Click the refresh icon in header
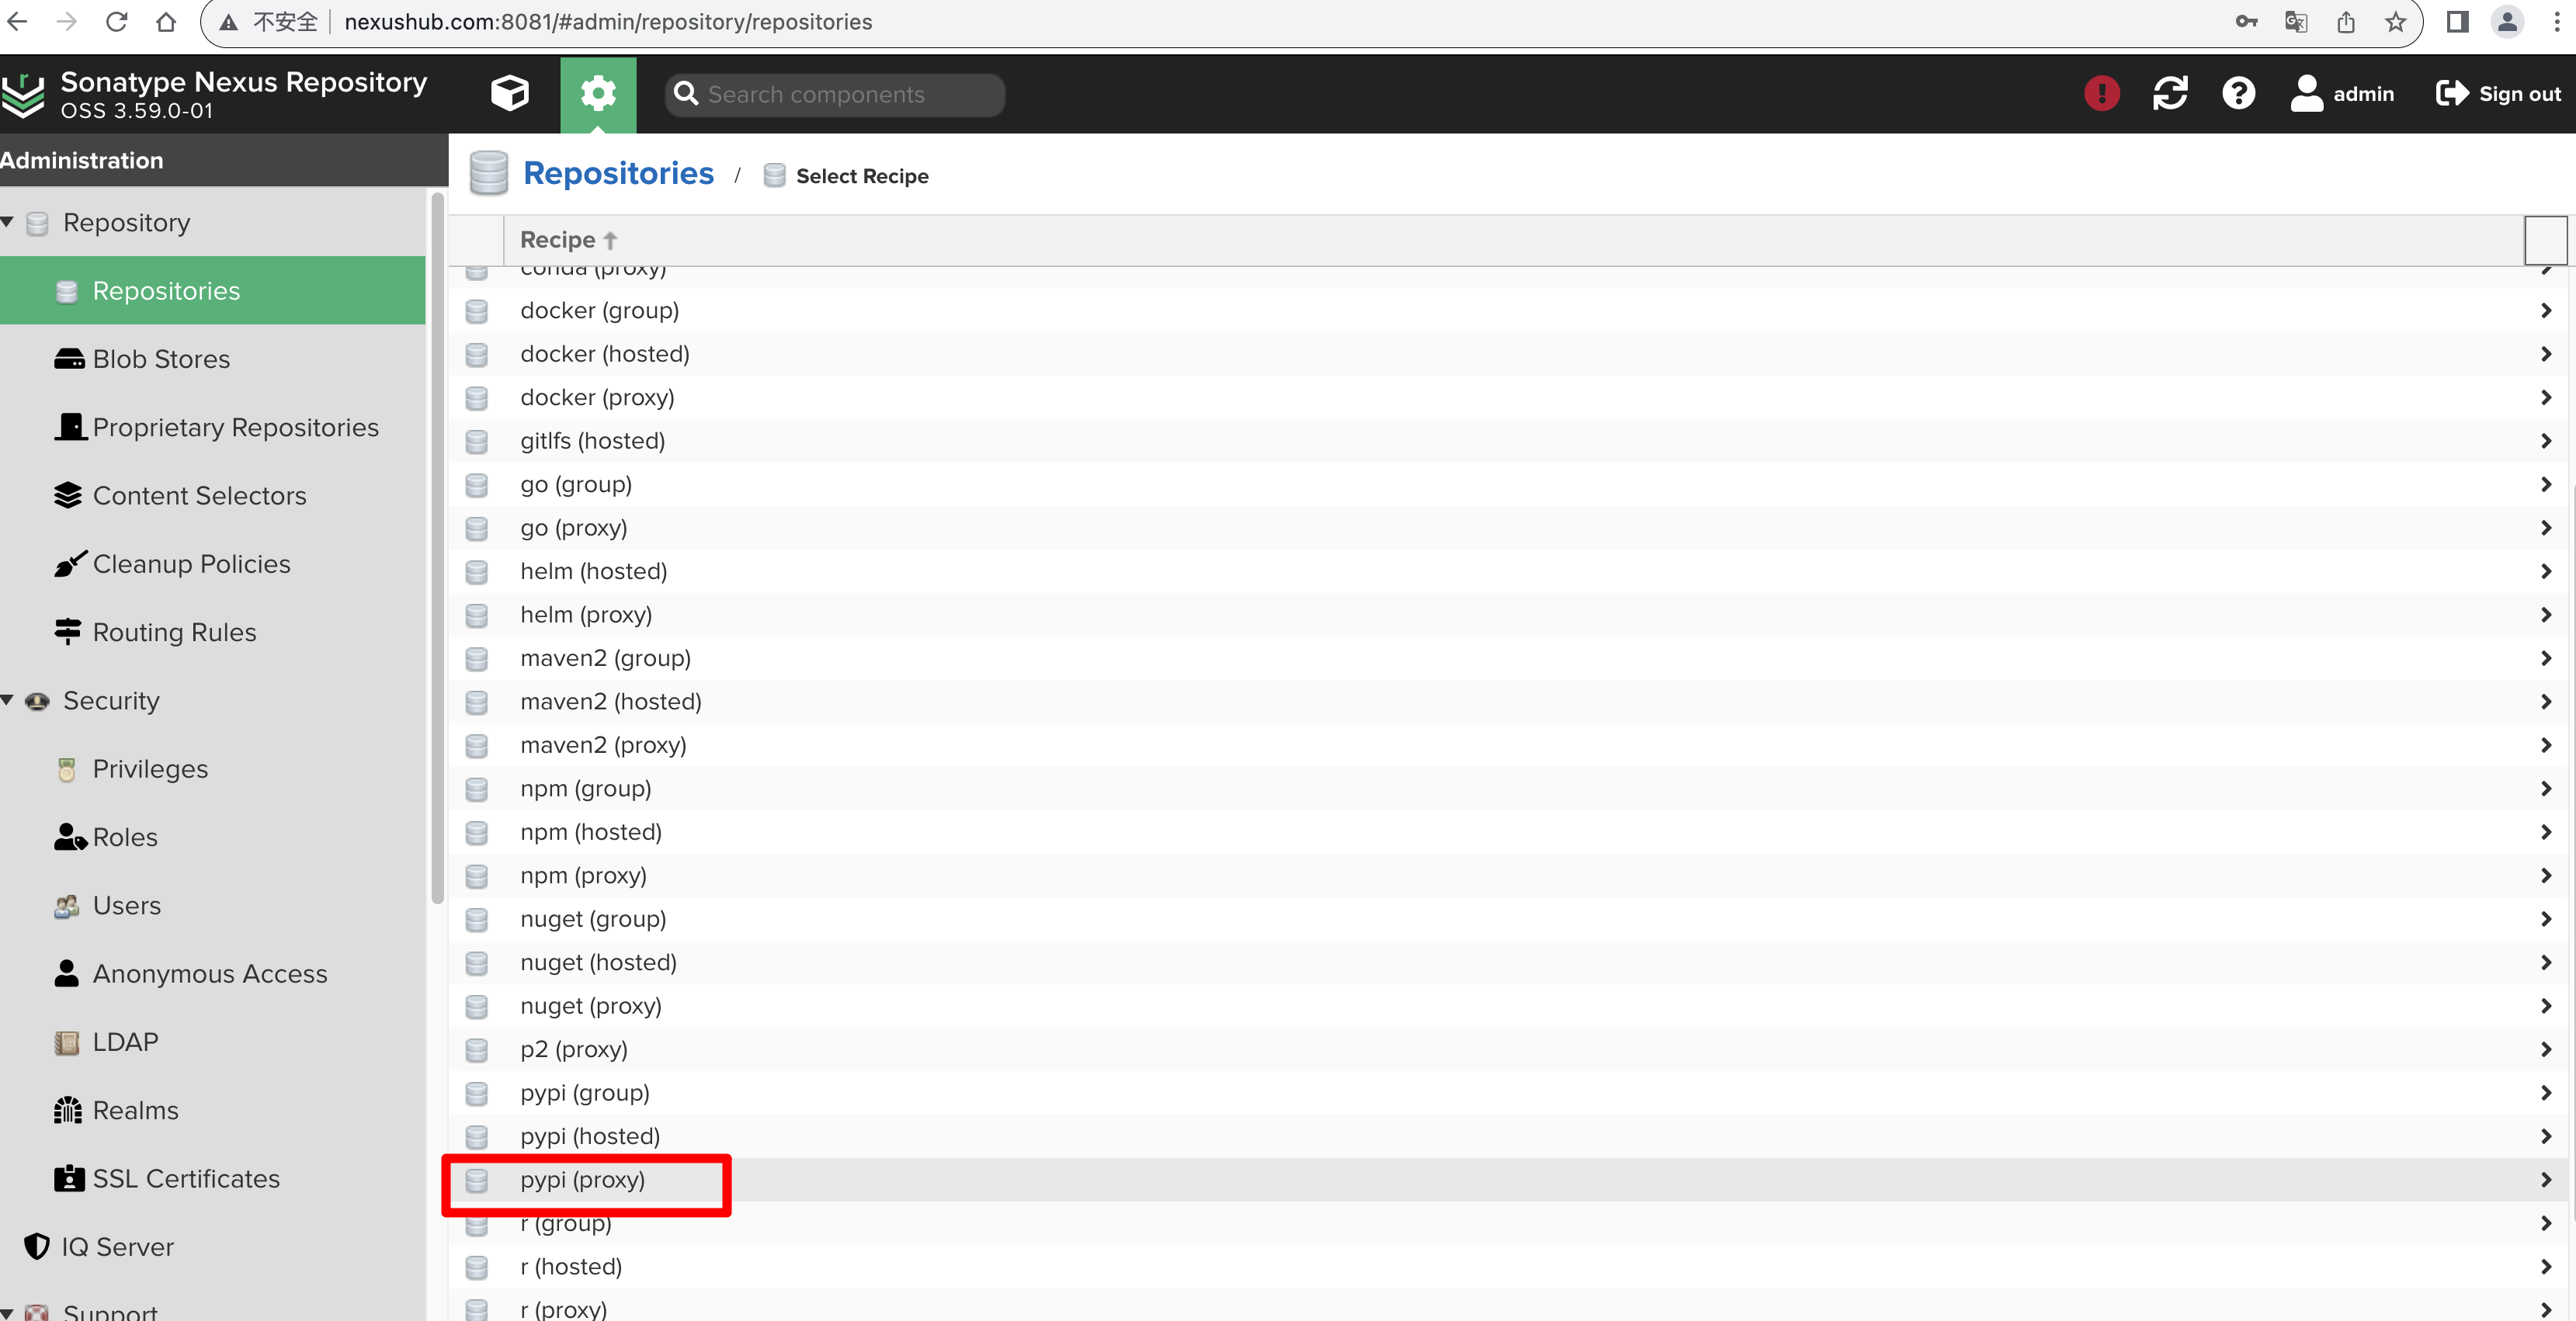 pos(2170,93)
